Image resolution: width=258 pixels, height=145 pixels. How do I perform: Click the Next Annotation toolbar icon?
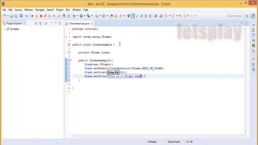[166, 16]
